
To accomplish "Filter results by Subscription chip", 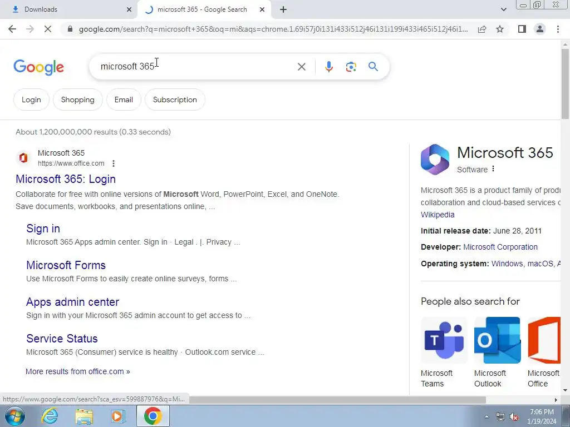I will click(x=175, y=100).
